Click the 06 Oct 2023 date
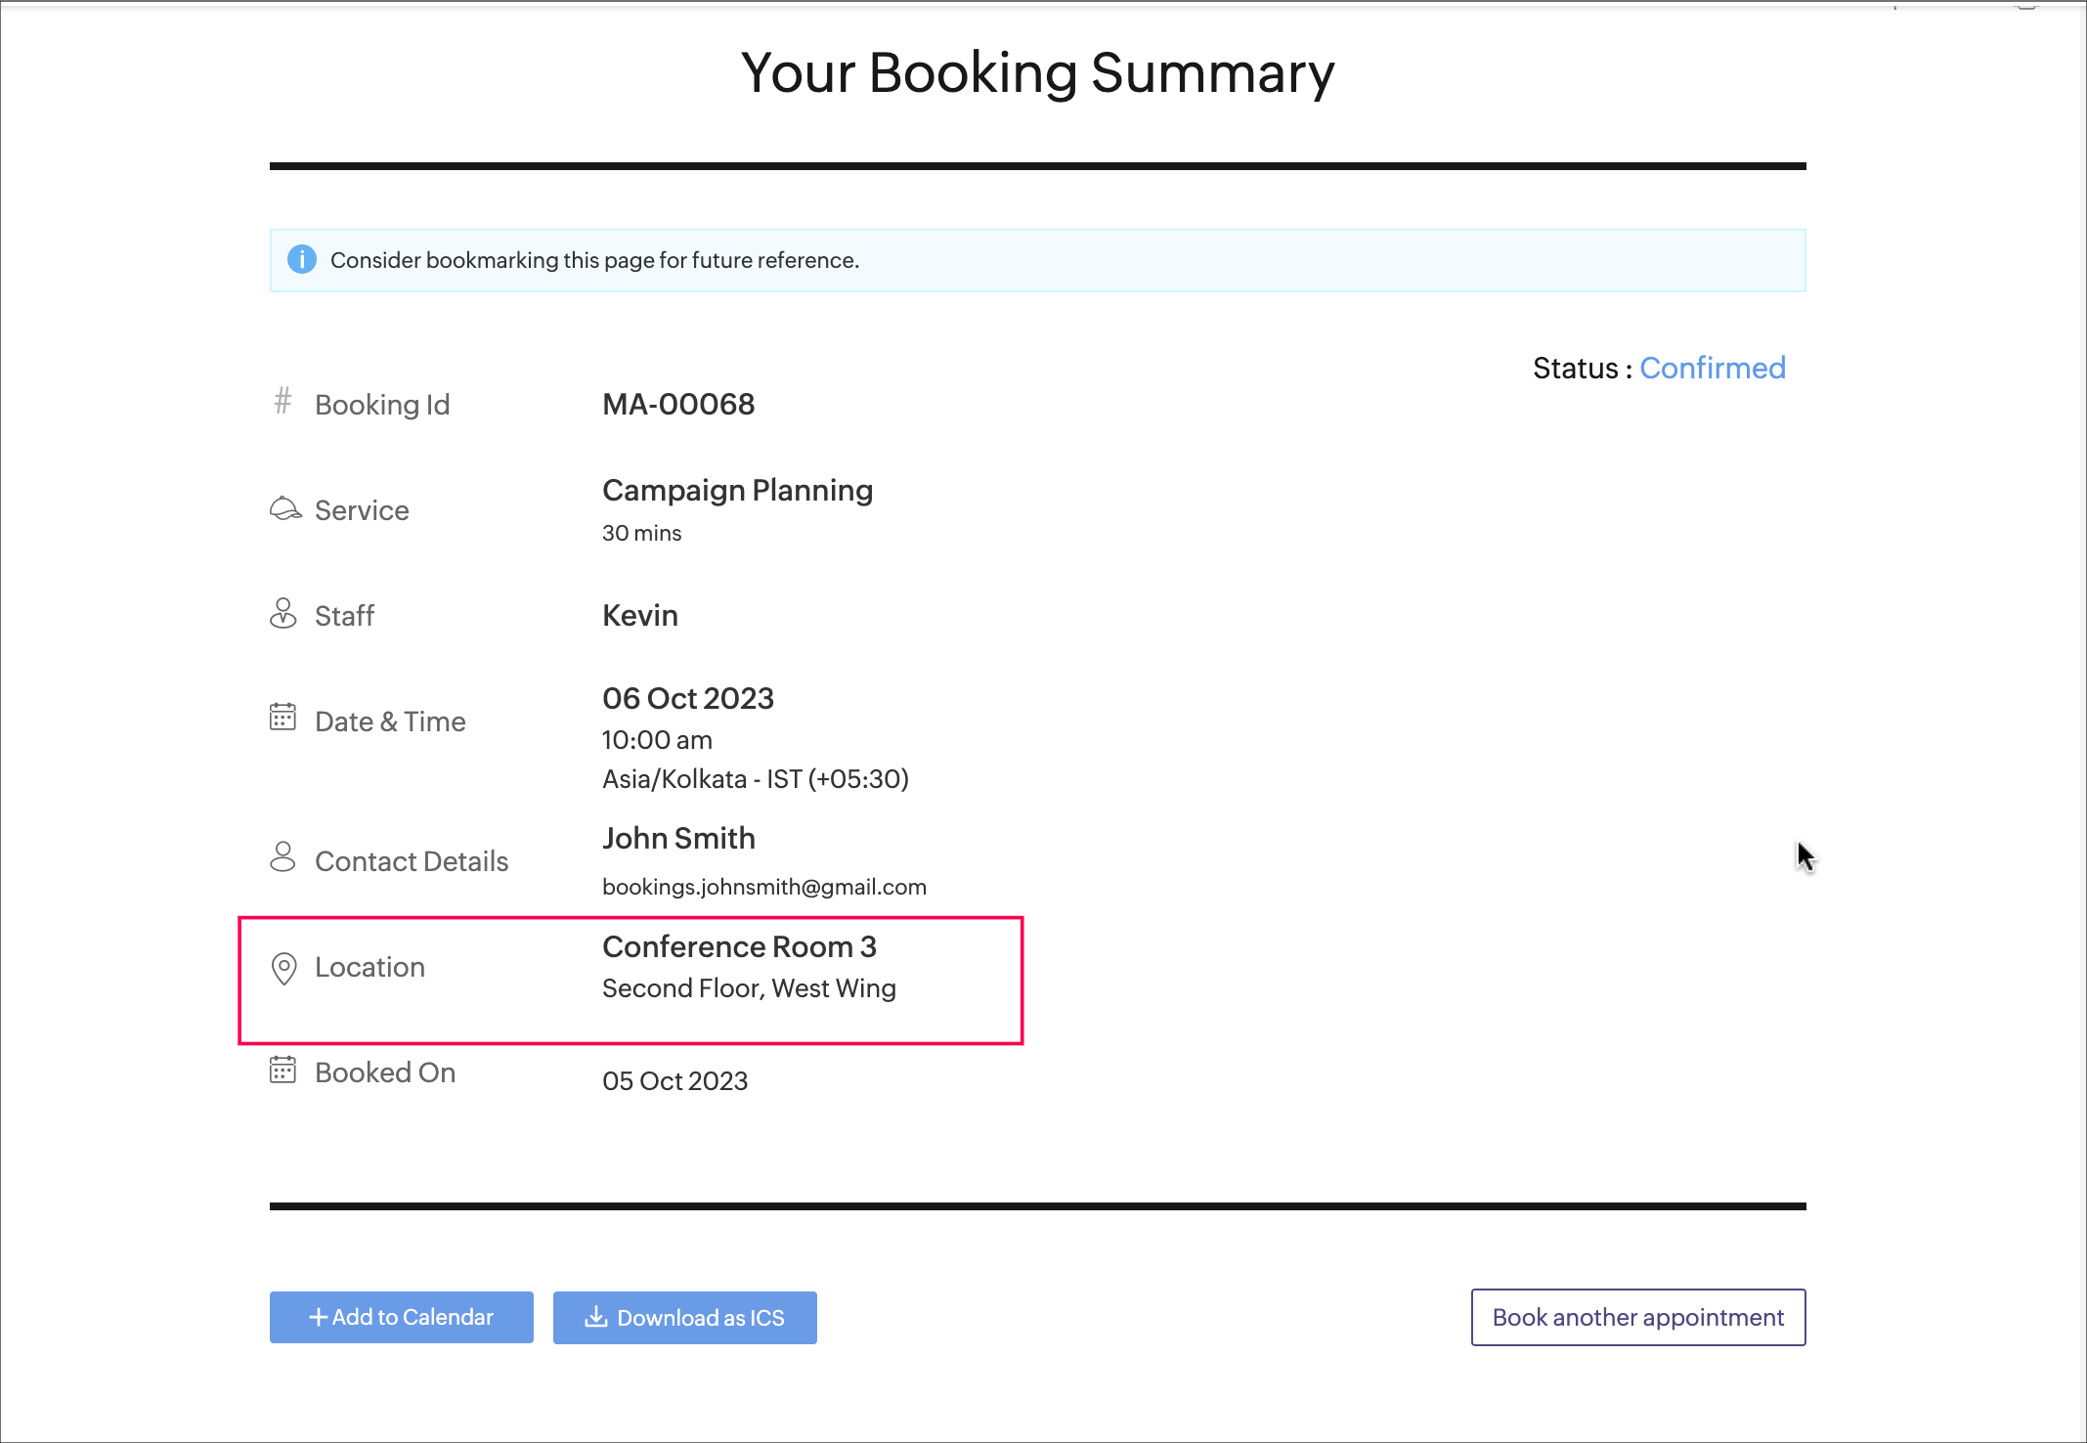2087x1443 pixels. (687, 699)
